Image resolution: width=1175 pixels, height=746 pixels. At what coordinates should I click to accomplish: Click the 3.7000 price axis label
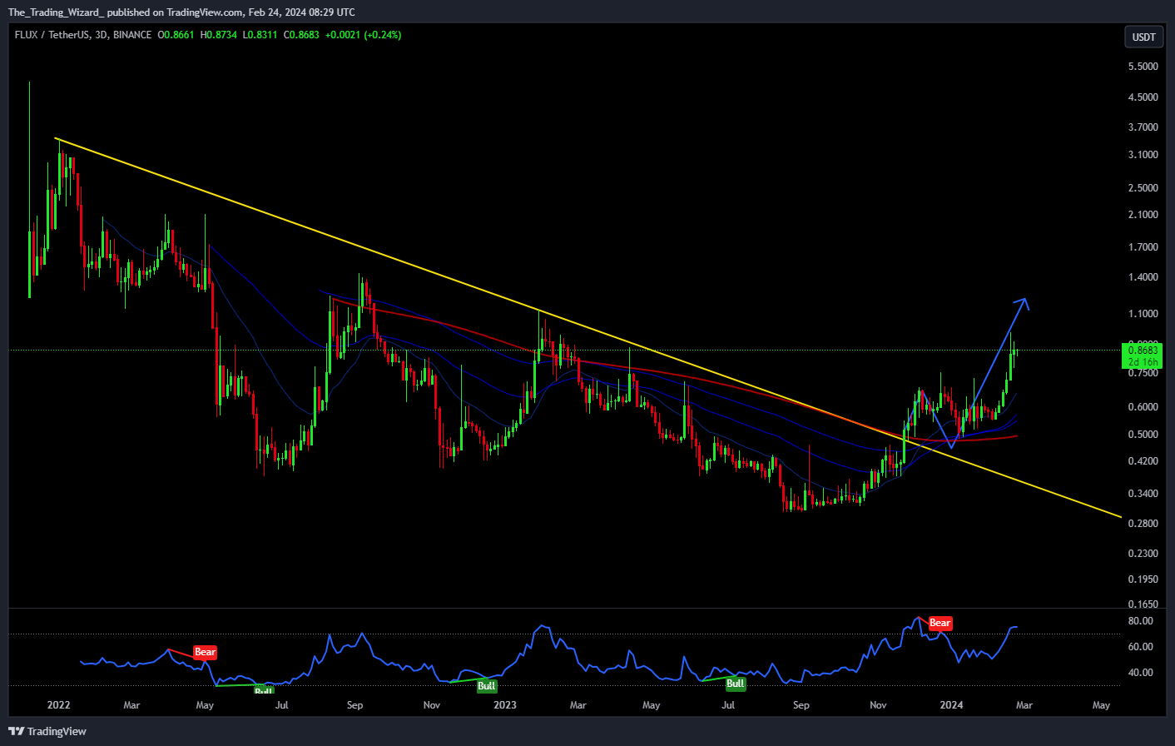pyautogui.click(x=1143, y=127)
